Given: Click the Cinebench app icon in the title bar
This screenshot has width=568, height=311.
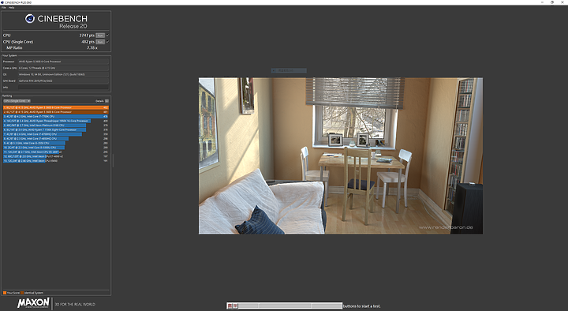Looking at the screenshot, I should point(2,2).
